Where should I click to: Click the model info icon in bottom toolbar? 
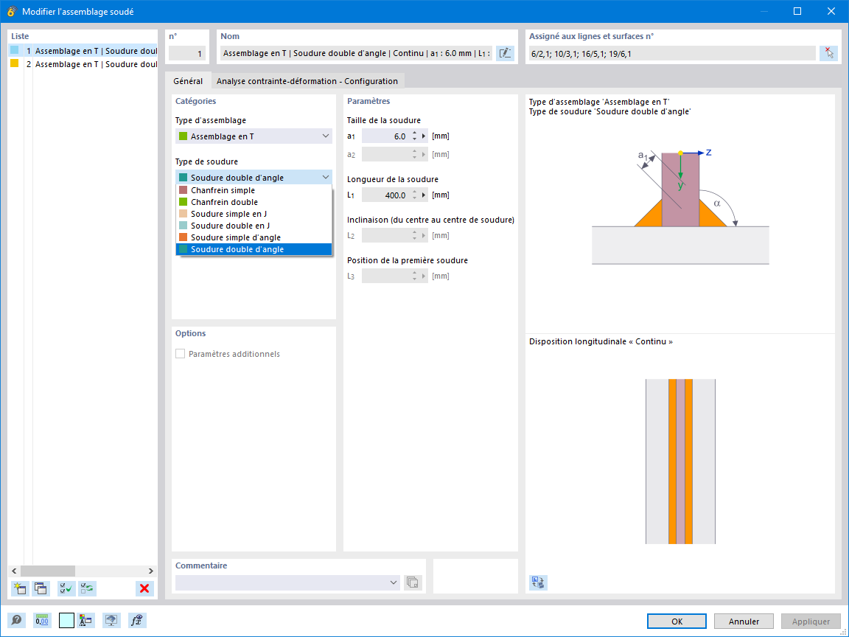(x=86, y=620)
